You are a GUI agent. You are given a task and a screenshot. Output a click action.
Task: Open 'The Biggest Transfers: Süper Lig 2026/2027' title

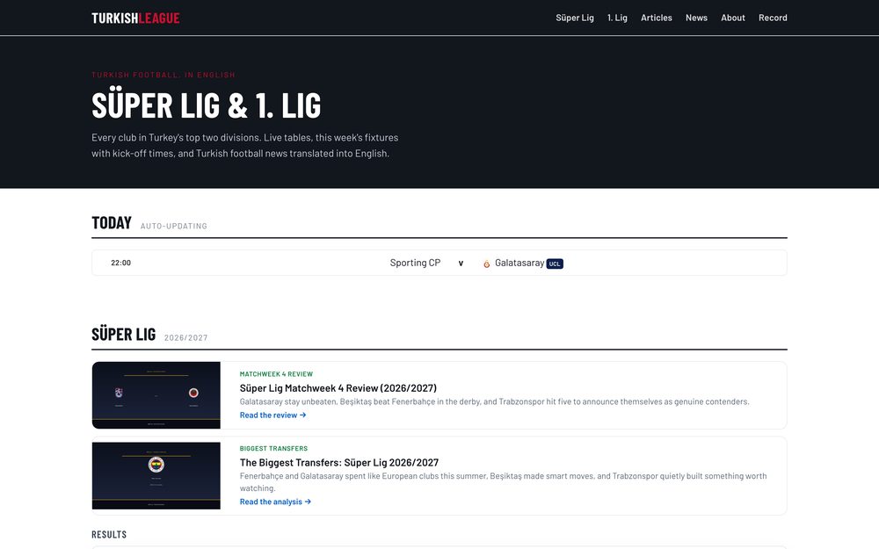tap(339, 462)
